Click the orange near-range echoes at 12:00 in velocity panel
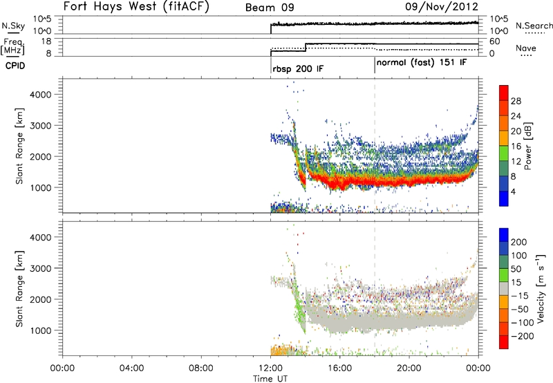 coord(281,351)
